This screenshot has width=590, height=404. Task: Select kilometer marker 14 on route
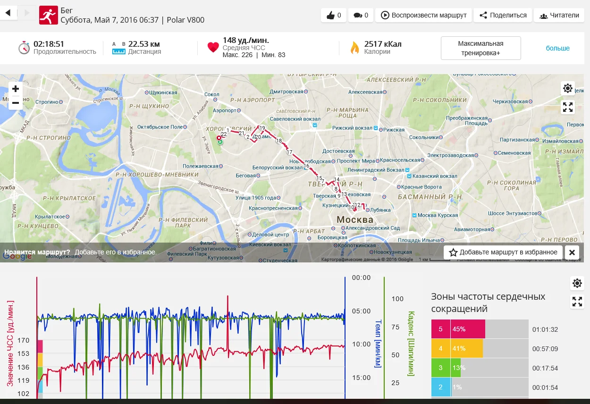[337, 179]
